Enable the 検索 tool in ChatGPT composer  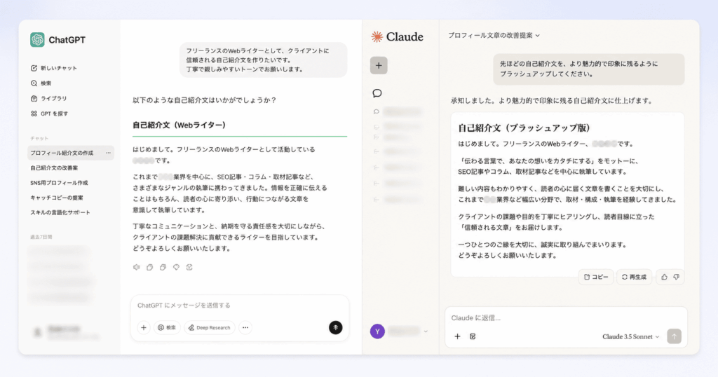(167, 327)
